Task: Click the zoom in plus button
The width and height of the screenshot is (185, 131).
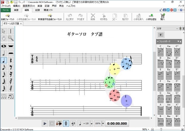Action: point(182,129)
